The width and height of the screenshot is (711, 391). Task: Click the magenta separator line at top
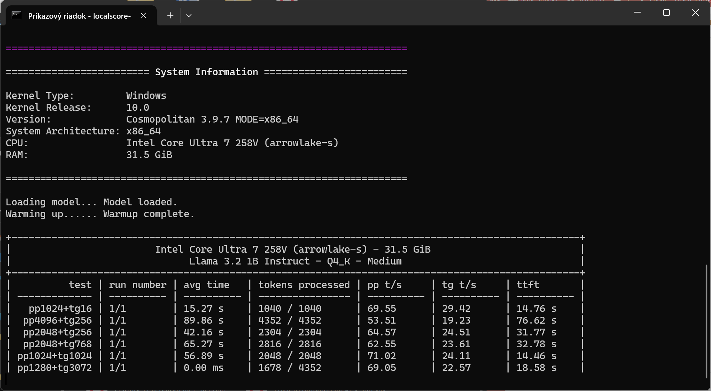(x=206, y=48)
